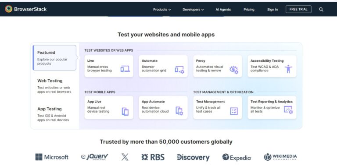Click the Percy eye icon
This screenshot has width=337, height=166.
coord(234,70)
